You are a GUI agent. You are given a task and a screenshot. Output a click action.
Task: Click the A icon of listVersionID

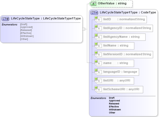tap(99, 54)
